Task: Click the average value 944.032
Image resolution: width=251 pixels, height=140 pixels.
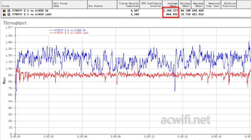Action: 172,14
